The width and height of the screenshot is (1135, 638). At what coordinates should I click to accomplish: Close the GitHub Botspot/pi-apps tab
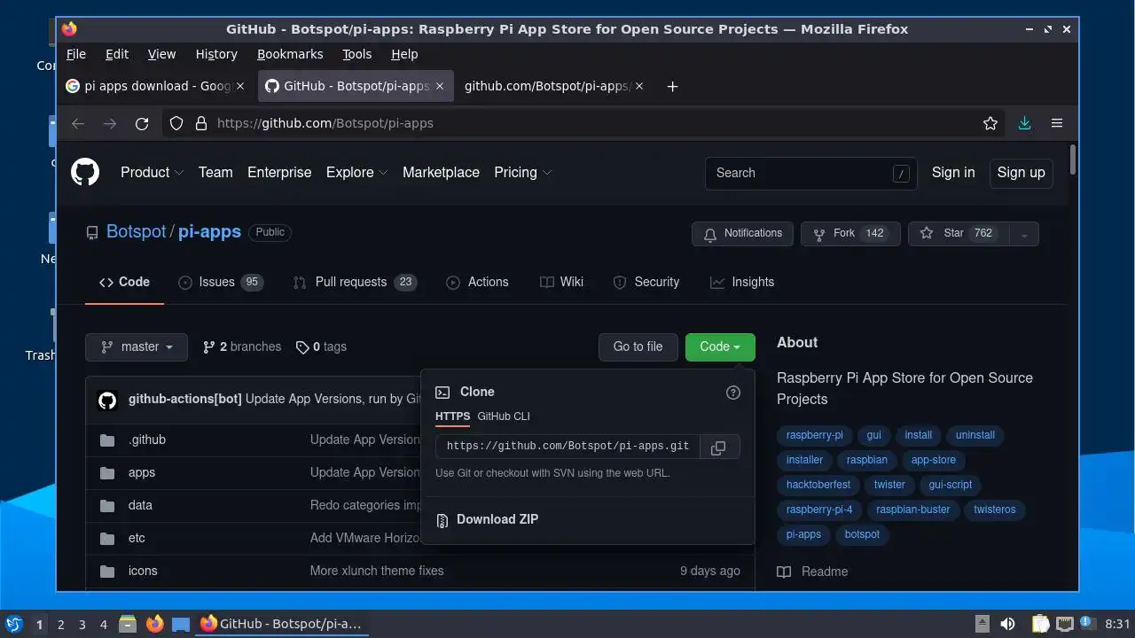click(x=438, y=86)
